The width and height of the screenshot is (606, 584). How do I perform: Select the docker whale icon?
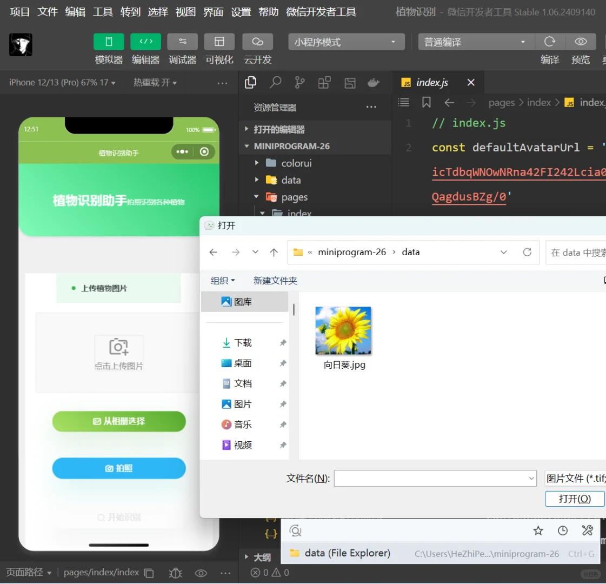[x=374, y=82]
